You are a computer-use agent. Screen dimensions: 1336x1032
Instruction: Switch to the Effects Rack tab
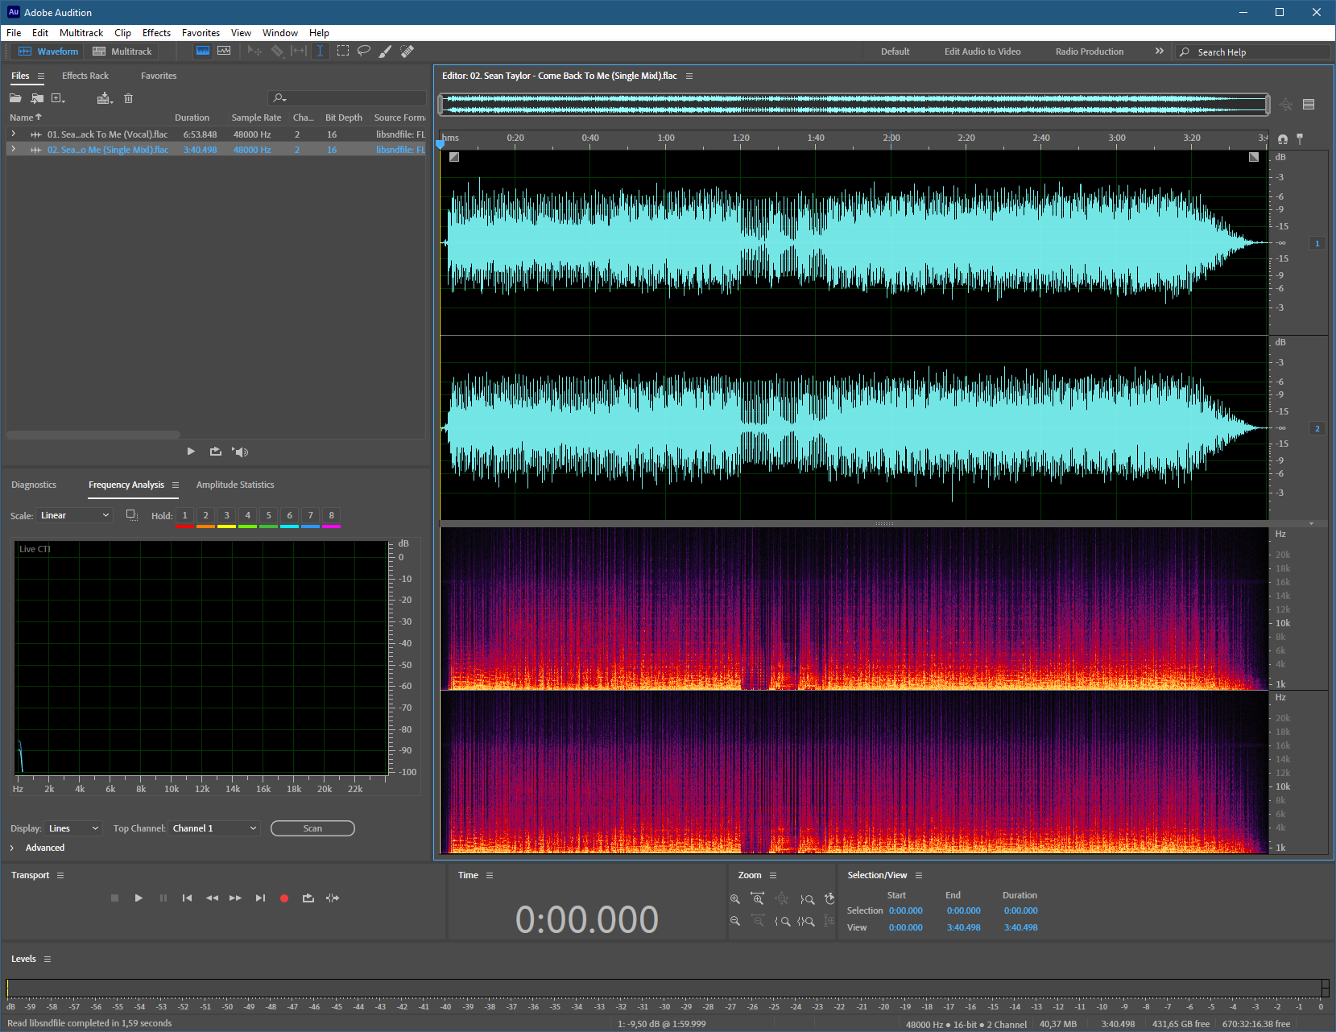(85, 76)
